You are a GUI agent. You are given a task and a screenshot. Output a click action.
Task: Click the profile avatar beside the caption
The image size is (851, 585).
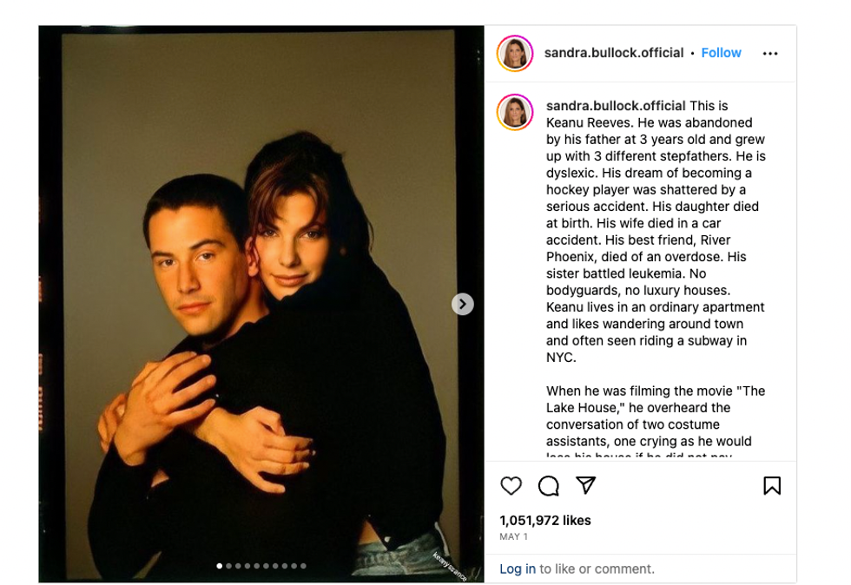coord(515,113)
